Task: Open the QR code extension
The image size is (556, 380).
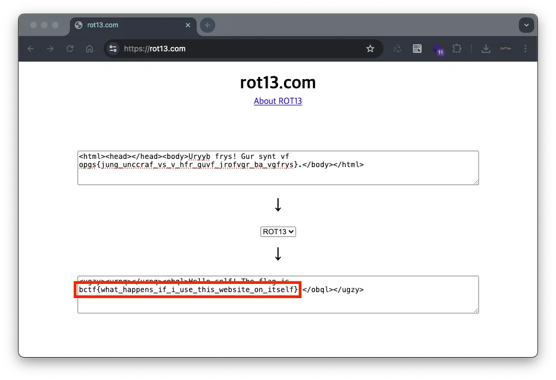Action: coord(417,49)
